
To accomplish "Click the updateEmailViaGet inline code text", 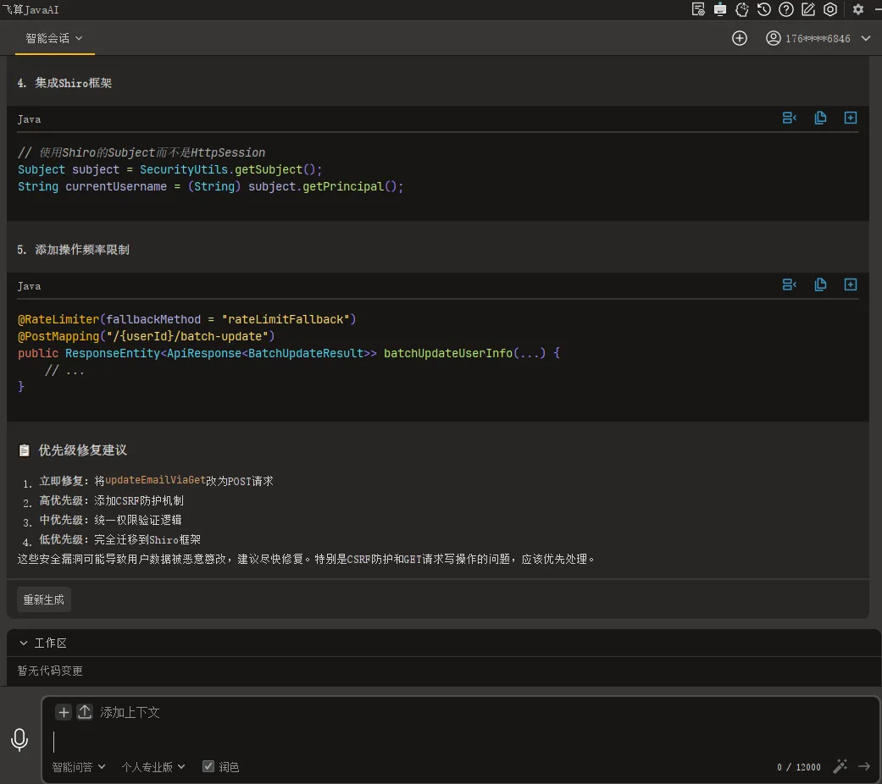I will coord(155,480).
